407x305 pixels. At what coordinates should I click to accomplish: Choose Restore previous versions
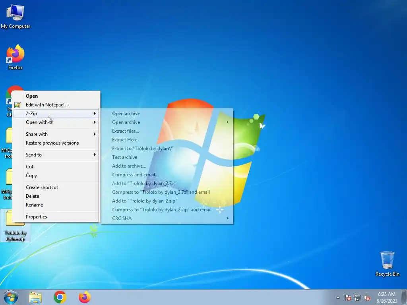56,143
